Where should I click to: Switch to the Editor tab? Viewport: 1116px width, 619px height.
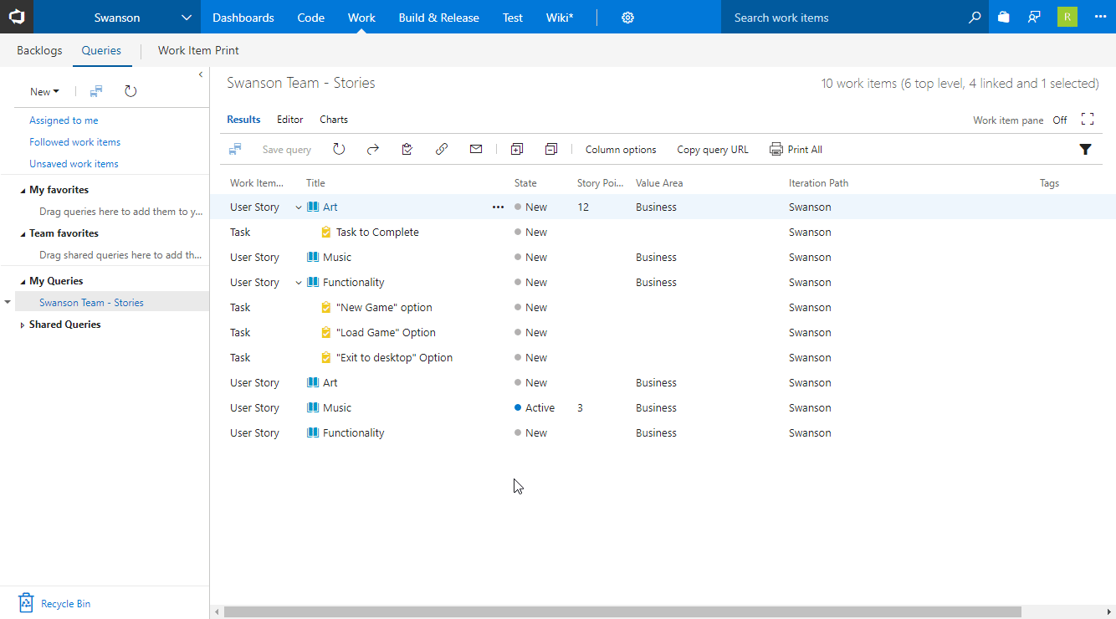tap(289, 119)
